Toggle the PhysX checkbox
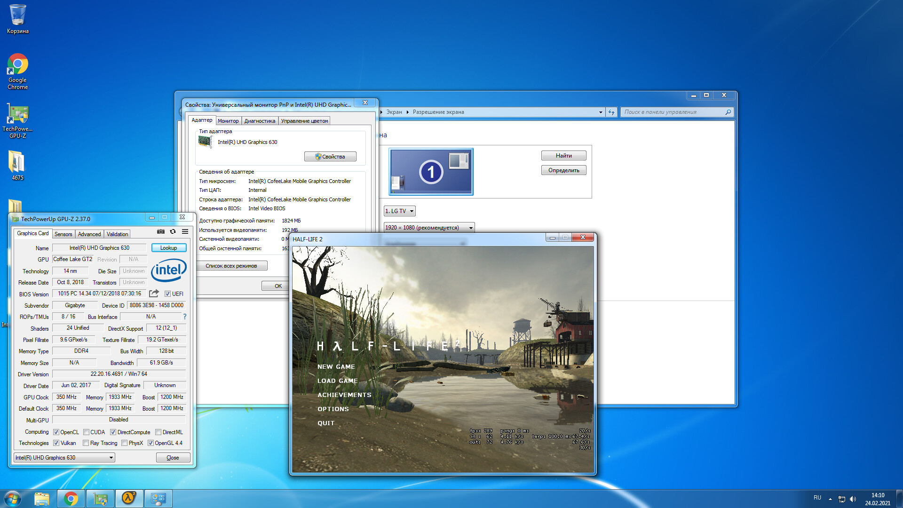Viewport: 903px width, 508px height. [124, 443]
